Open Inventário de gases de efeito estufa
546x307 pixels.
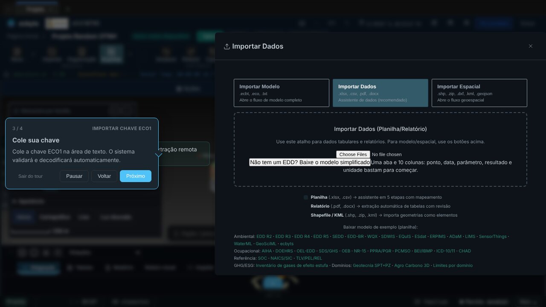[292, 266]
